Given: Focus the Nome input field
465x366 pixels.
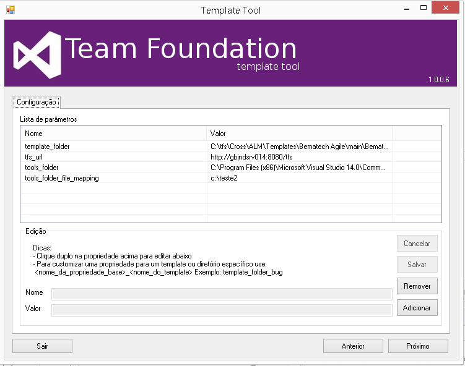Looking at the screenshot, I should point(222,294).
